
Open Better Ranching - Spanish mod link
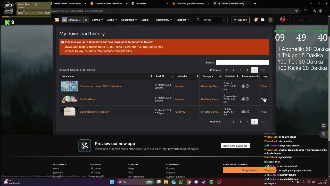94,112
